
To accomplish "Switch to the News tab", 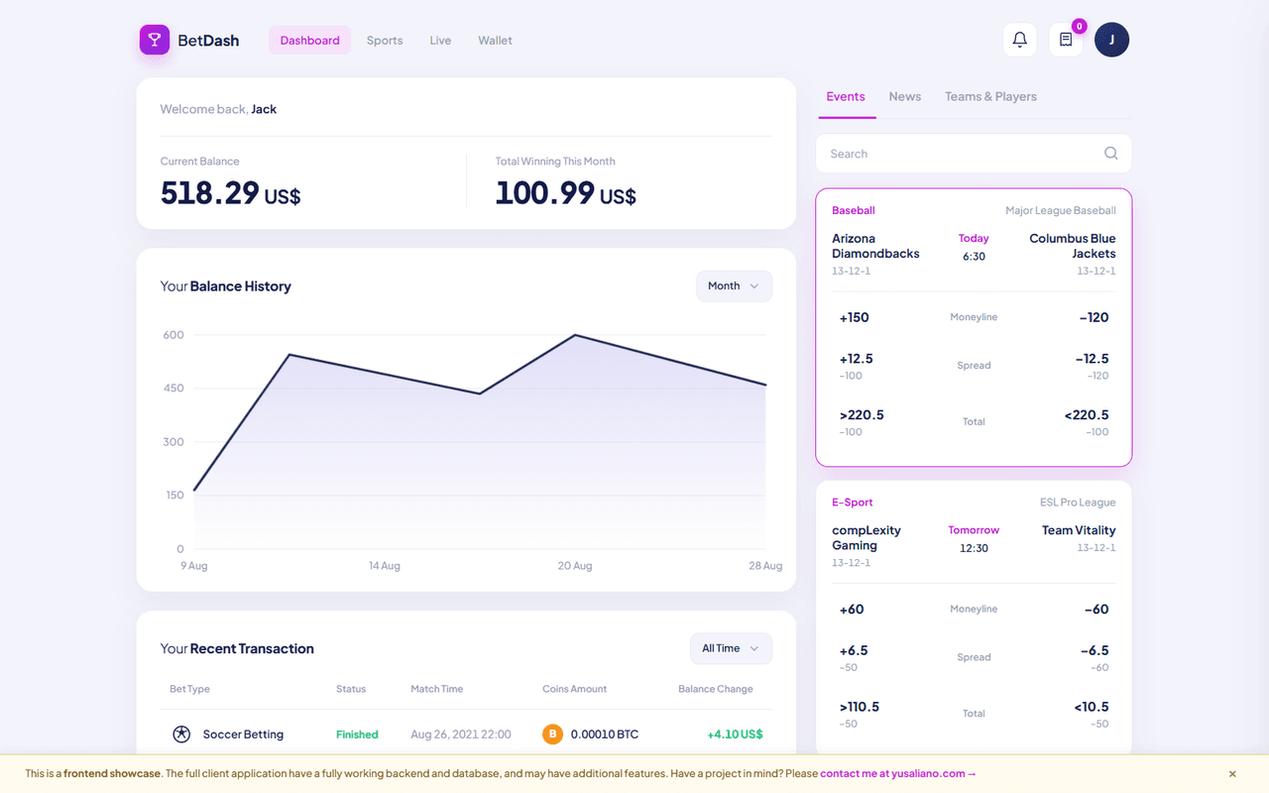I will click(x=905, y=97).
